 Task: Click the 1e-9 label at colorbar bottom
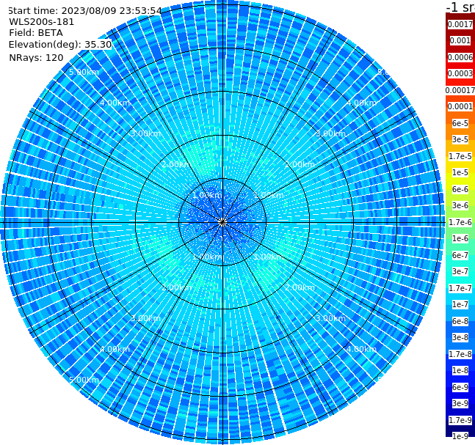460,436
